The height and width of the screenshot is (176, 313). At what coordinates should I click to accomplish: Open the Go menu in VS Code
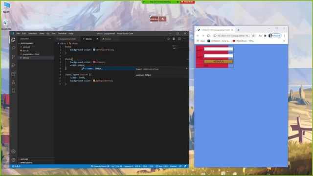coord(48,34)
